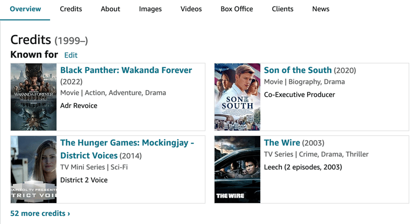Click the Son of the South poster
The width and height of the screenshot is (413, 224).
point(237,97)
